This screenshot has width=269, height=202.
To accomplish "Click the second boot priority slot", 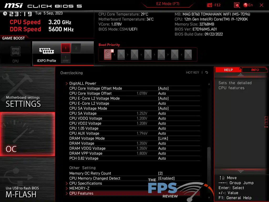I will pos(121,54).
